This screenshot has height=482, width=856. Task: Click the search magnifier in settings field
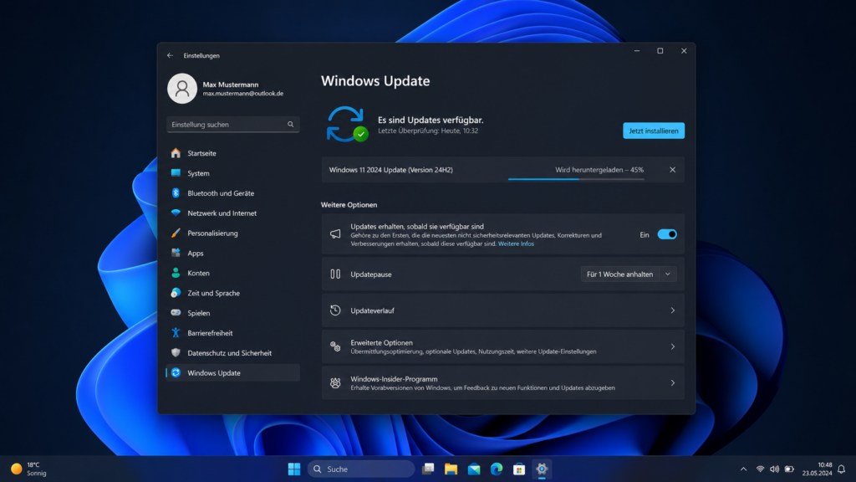pyautogui.click(x=290, y=125)
